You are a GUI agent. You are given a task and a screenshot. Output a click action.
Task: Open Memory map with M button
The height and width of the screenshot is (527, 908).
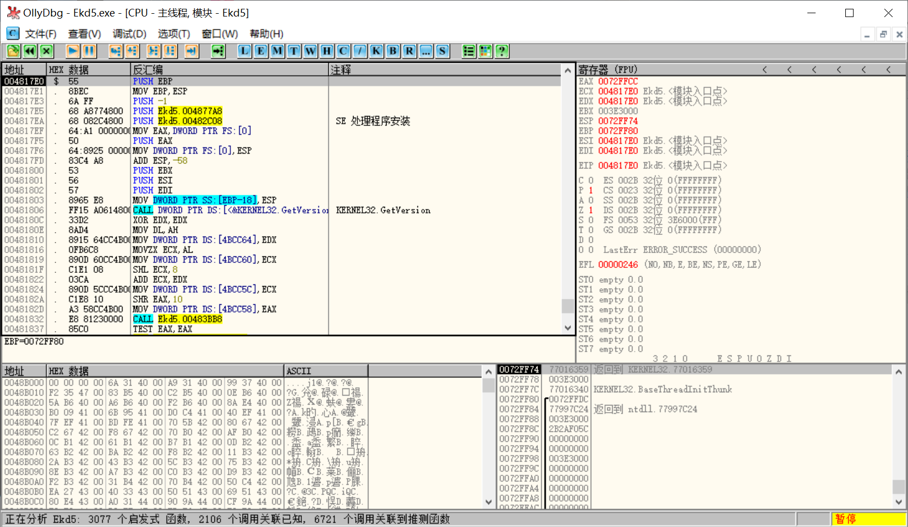277,51
